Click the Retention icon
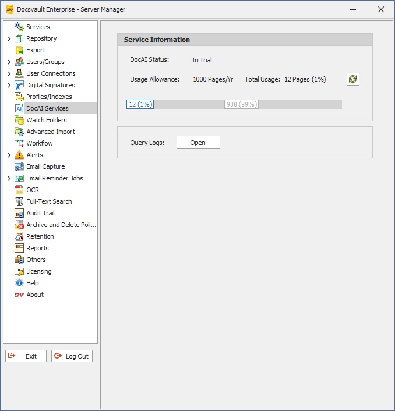Viewport: 395px width, 411px height. (19, 236)
